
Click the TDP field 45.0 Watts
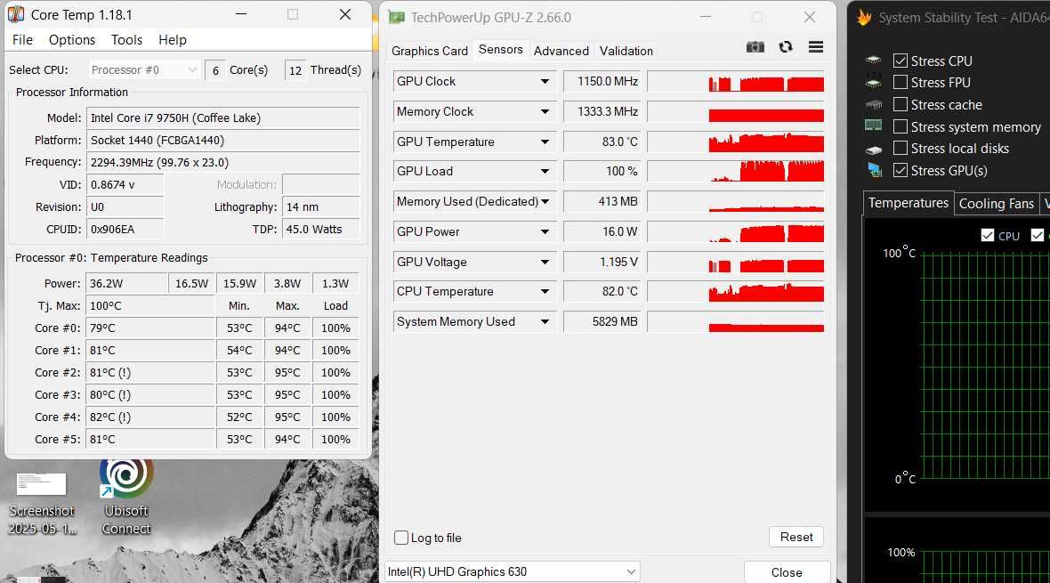click(x=320, y=229)
